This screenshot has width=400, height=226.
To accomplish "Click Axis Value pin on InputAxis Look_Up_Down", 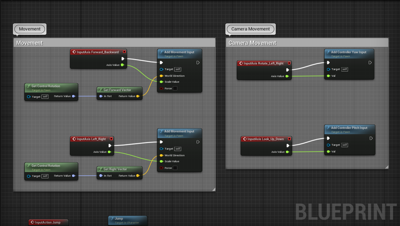I will (287, 152).
